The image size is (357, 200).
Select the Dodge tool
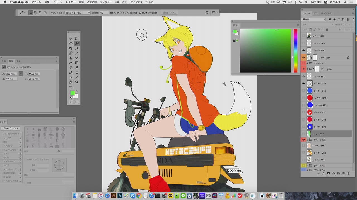tap(77, 68)
